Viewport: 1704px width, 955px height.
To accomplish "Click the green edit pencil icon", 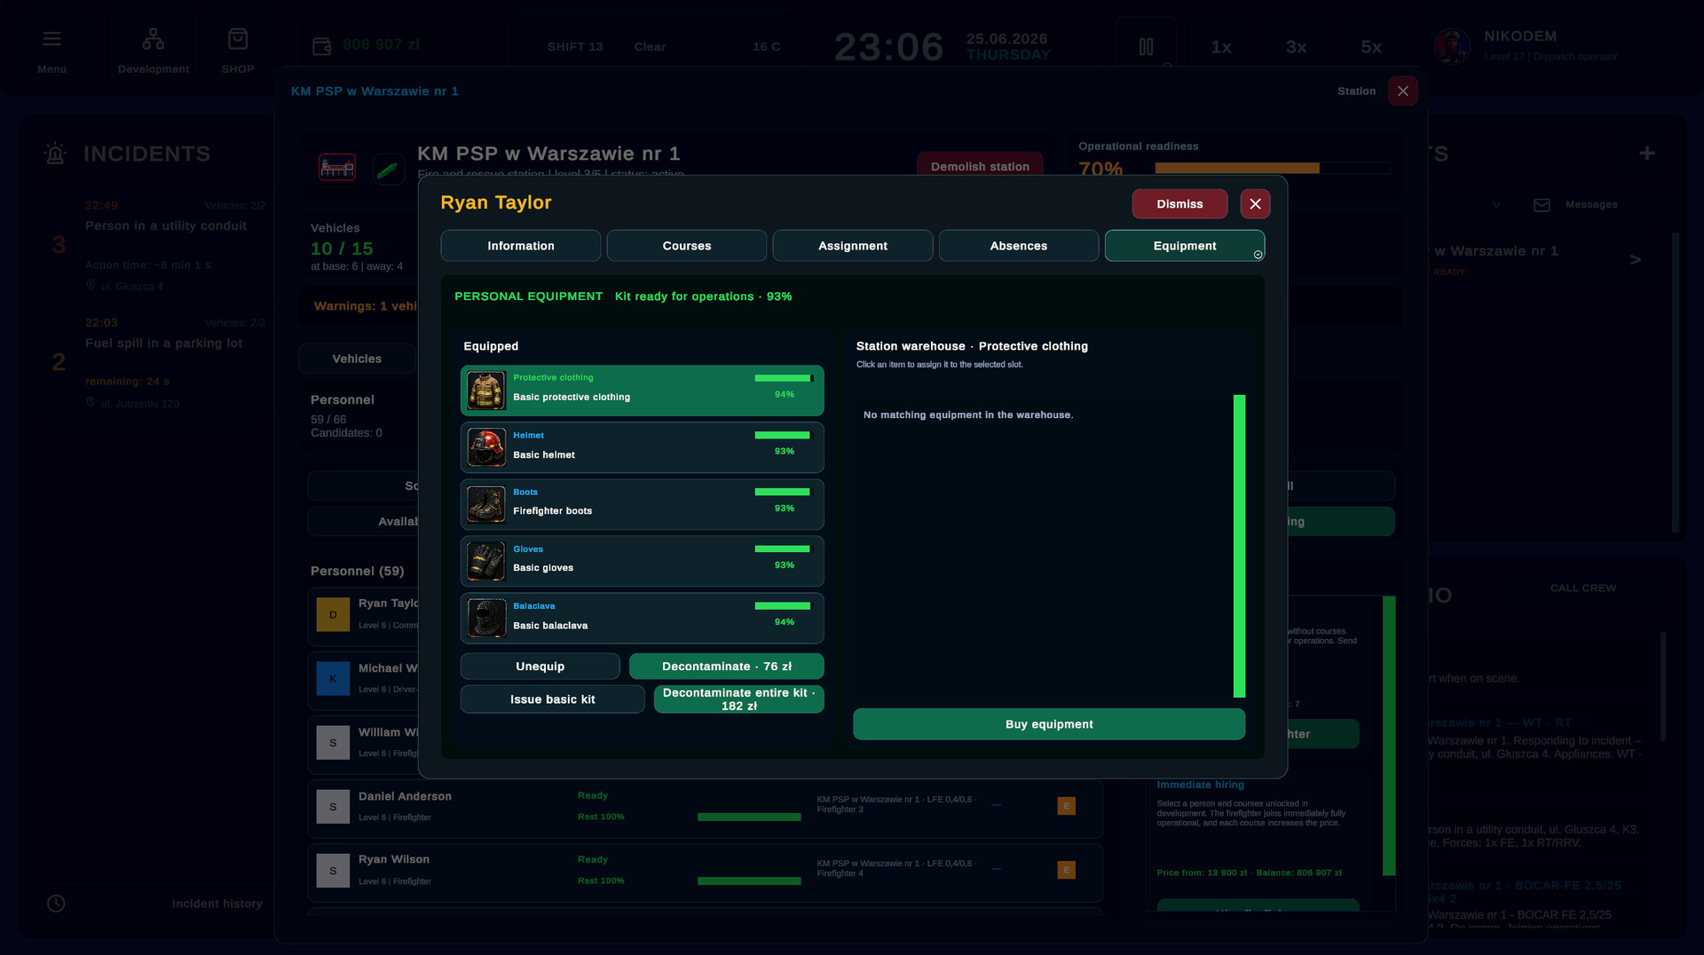I will [388, 169].
